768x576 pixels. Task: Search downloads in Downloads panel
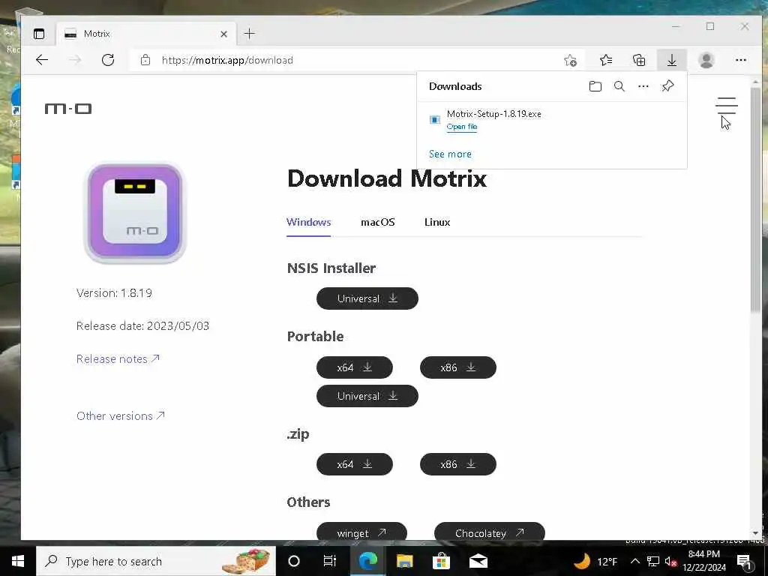(619, 87)
